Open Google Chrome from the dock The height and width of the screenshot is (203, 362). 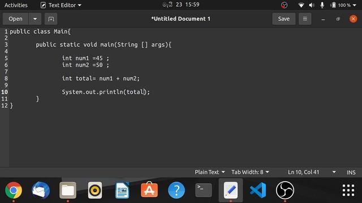click(14, 190)
